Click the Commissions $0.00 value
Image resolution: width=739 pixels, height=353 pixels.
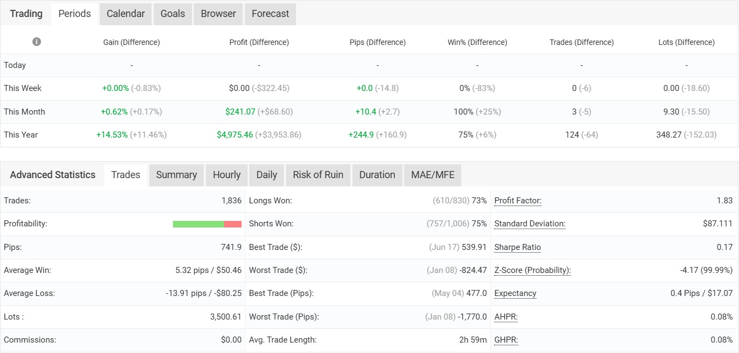[x=231, y=340]
